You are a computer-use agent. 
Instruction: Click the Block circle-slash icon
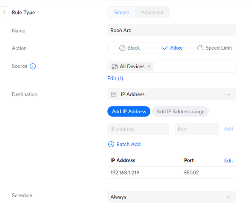[122, 48]
